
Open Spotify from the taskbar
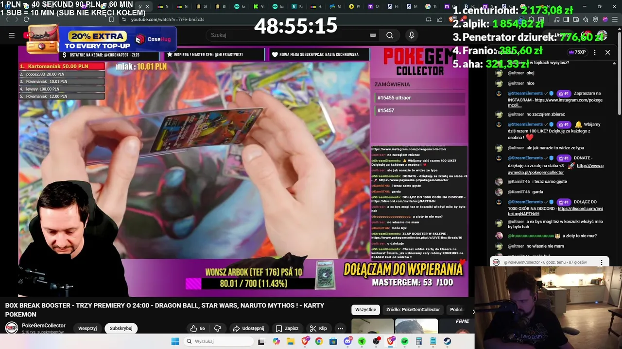pos(405,341)
